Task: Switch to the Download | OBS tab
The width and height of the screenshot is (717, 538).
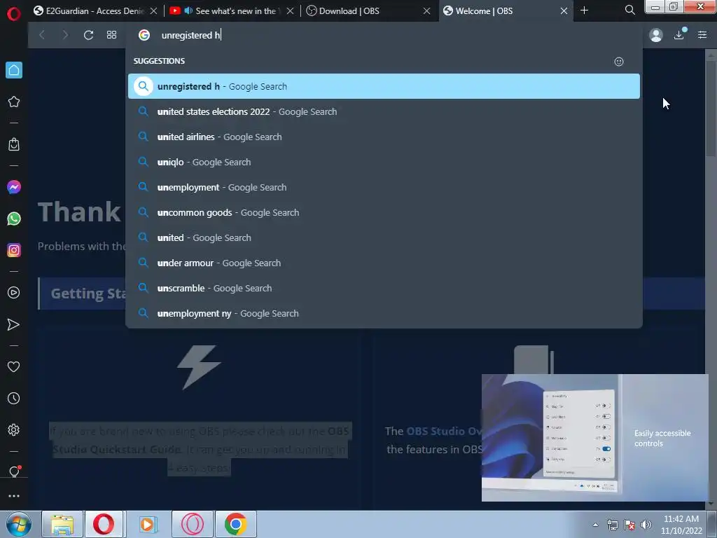Action: [x=368, y=11]
